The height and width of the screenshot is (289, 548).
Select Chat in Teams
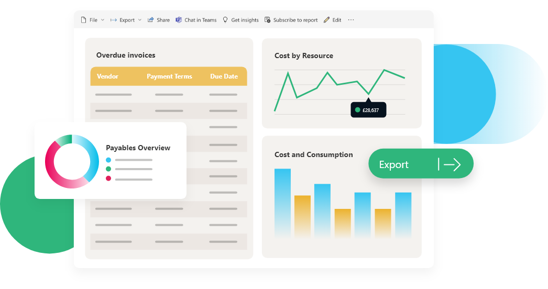coord(200,20)
